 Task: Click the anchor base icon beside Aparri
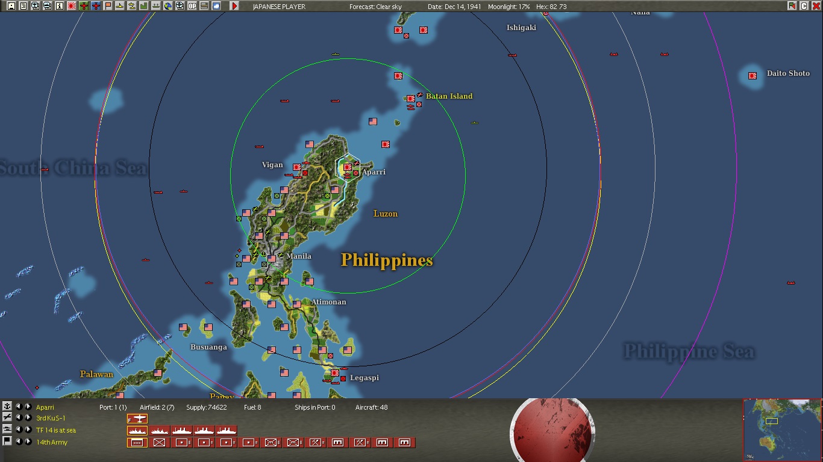click(x=7, y=407)
